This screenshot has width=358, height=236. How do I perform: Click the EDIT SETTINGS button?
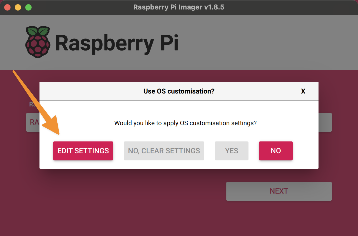83,151
